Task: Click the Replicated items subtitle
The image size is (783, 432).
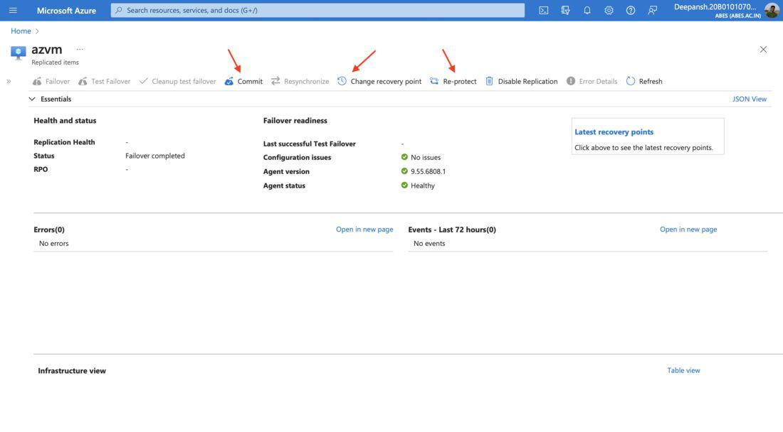Action: pyautogui.click(x=55, y=63)
